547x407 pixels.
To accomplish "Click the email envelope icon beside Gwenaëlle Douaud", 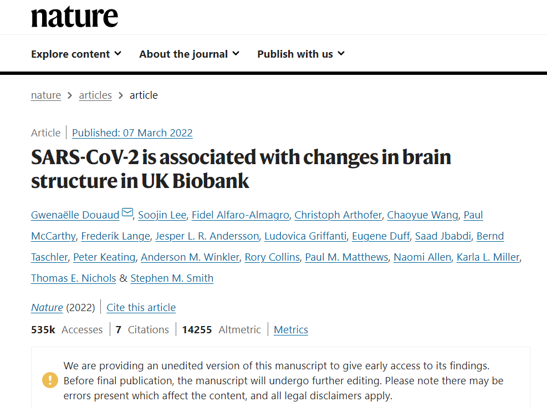I will 127,212.
